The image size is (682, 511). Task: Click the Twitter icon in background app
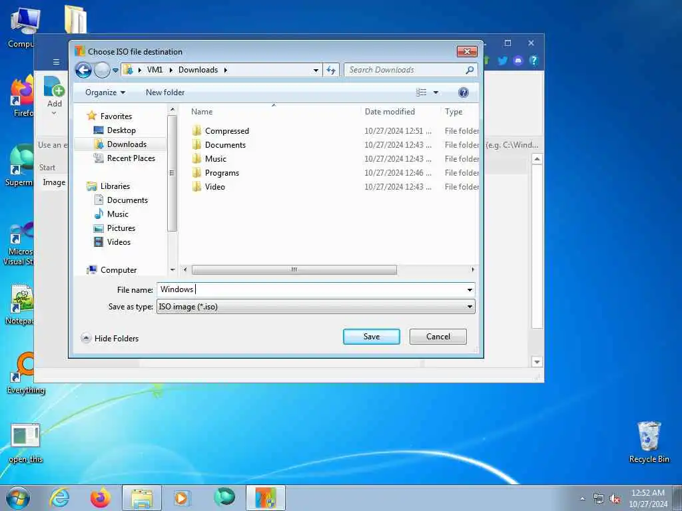(x=502, y=61)
